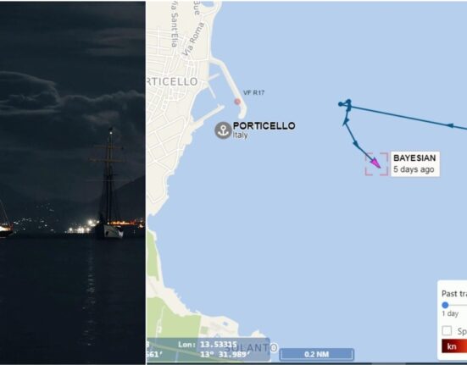Screen dimensions: 467x365
Task: Click the 0.2 NM scale bar
Action: click(x=317, y=354)
